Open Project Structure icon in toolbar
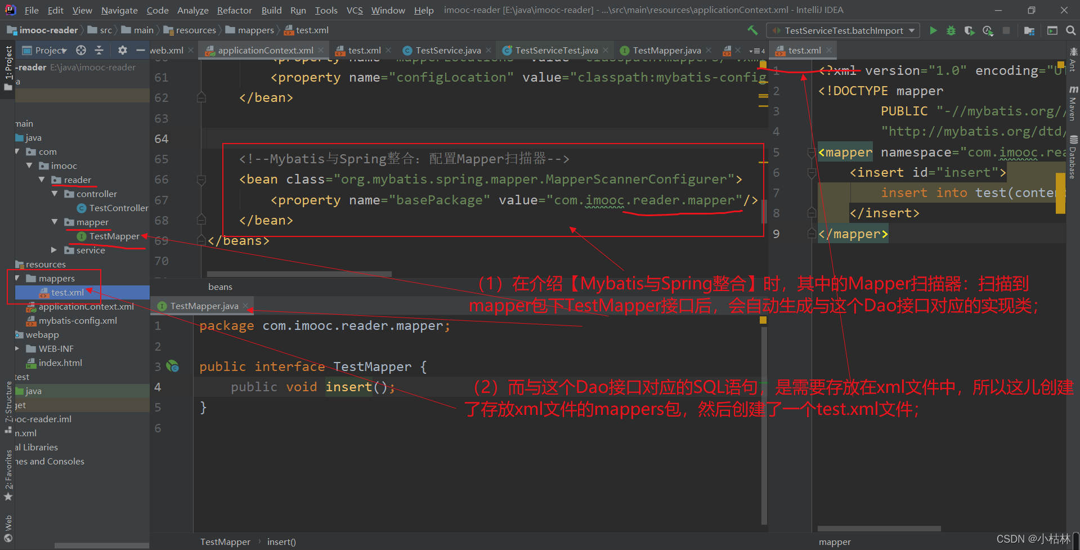This screenshot has height=550, width=1080. (1029, 30)
